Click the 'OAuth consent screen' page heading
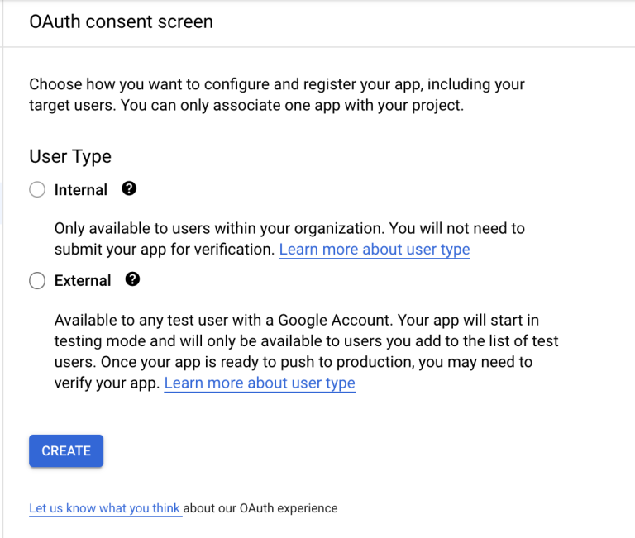This screenshot has height=538, width=635. click(121, 22)
